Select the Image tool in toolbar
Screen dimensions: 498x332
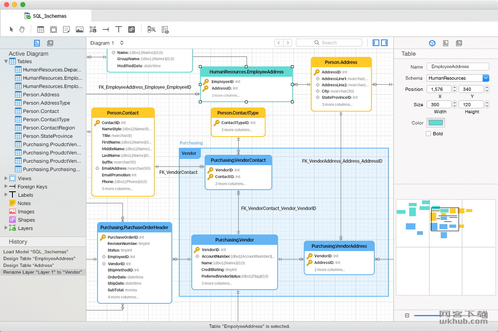point(80,29)
